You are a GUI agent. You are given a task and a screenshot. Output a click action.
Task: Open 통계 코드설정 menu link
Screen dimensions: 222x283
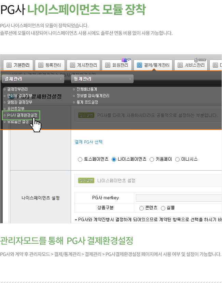point(87,102)
